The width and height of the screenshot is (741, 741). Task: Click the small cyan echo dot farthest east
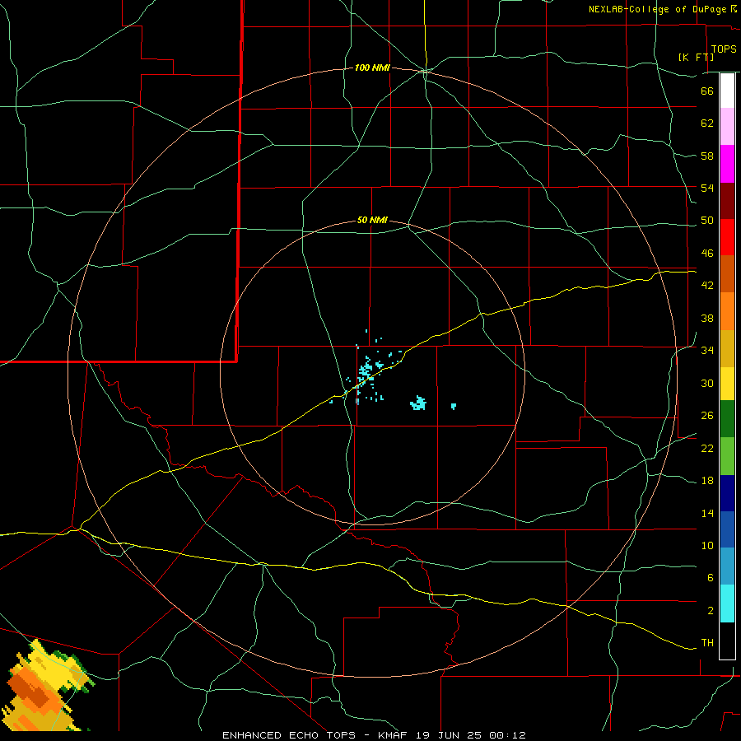point(453,406)
